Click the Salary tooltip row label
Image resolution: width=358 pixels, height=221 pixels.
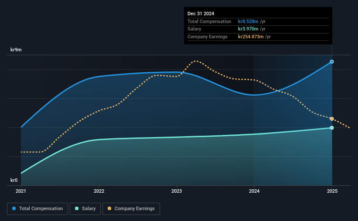[194, 29]
